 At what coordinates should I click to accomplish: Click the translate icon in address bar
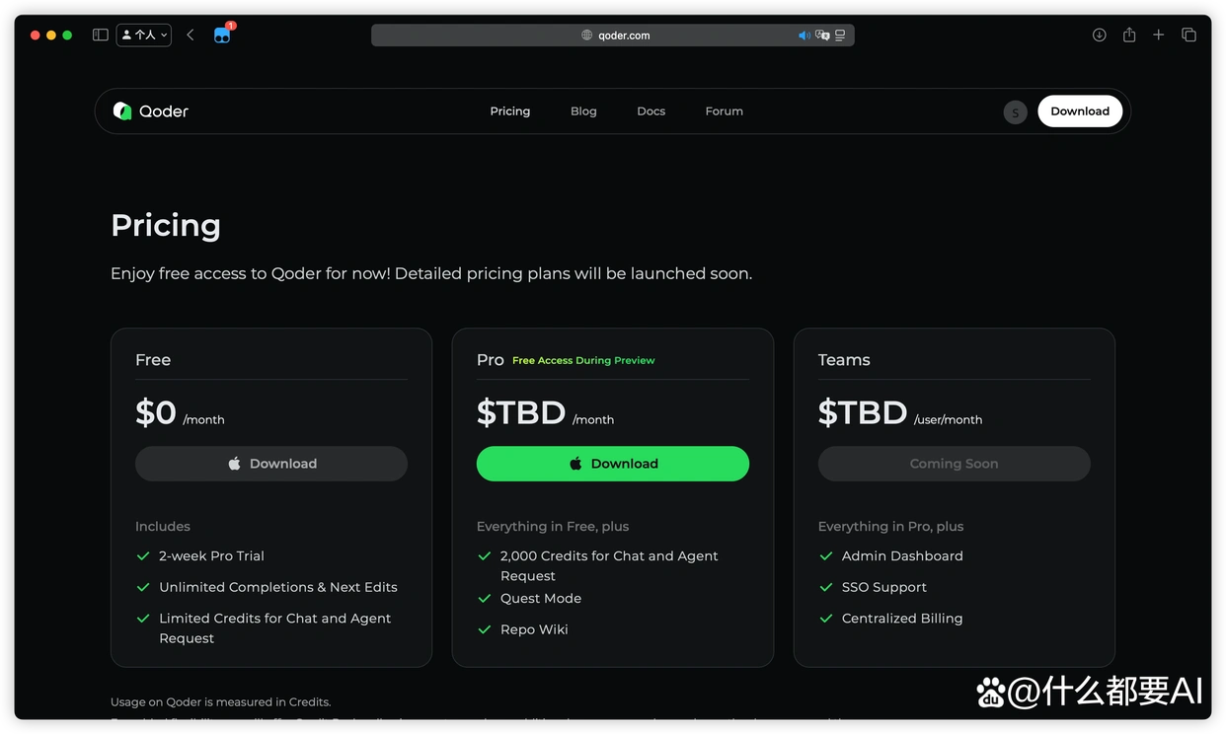pos(822,36)
